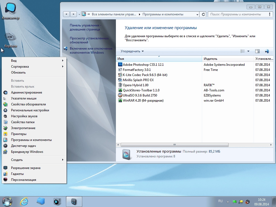Click the Брандмауэр Windows icon
Image resolution: width=276 pixels, height=207 pixels.
point(5,152)
